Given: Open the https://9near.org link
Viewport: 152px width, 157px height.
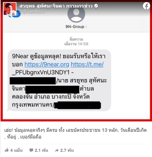Looking at the screenshot, I should [x=47, y=64].
